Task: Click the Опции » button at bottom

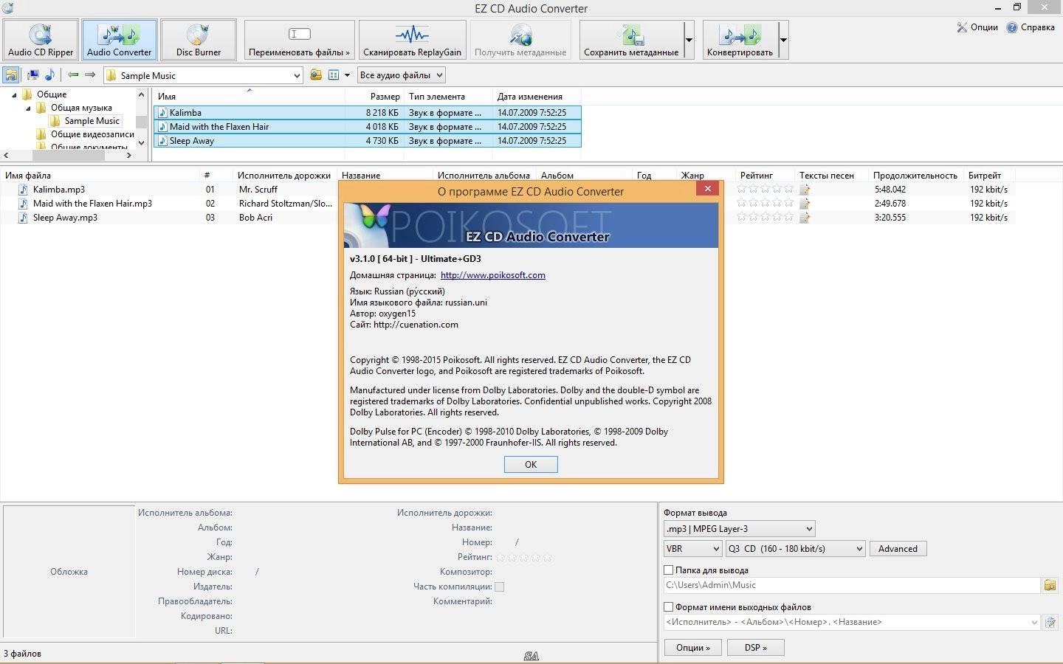Action: 692,648
